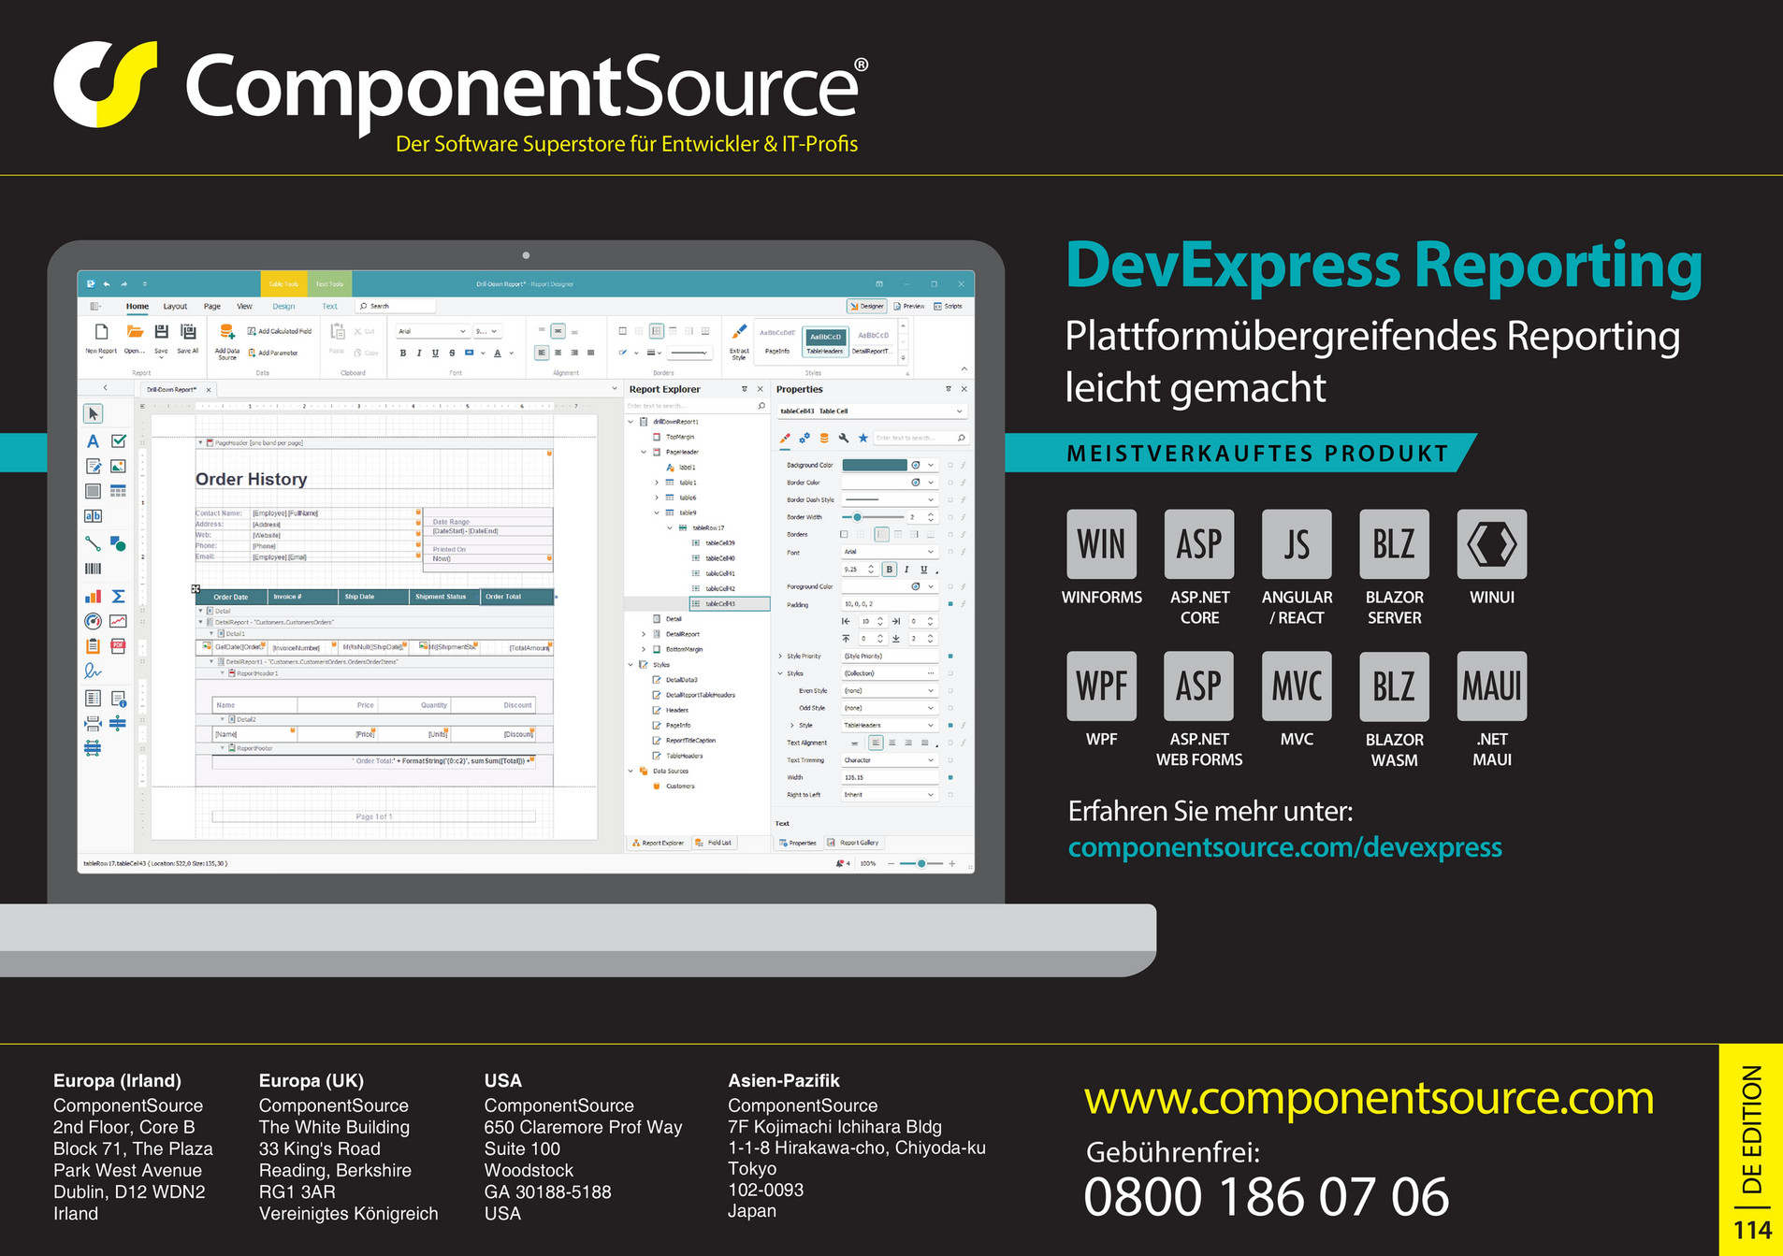Select the Barcode tool
The width and height of the screenshot is (1783, 1256).
(93, 569)
